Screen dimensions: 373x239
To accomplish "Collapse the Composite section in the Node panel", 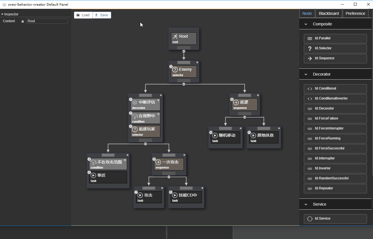I will click(x=306, y=24).
